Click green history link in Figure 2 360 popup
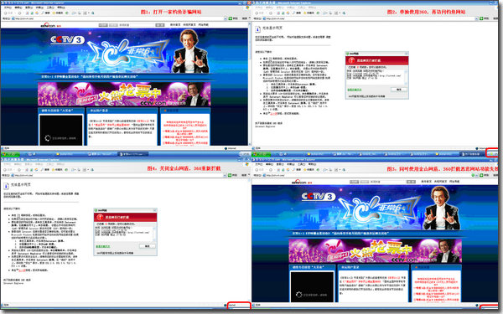The image size is (503, 314). 355,90
